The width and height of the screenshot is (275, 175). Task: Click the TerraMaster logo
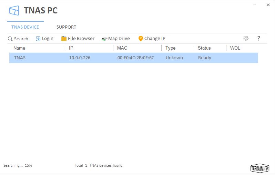260,168
